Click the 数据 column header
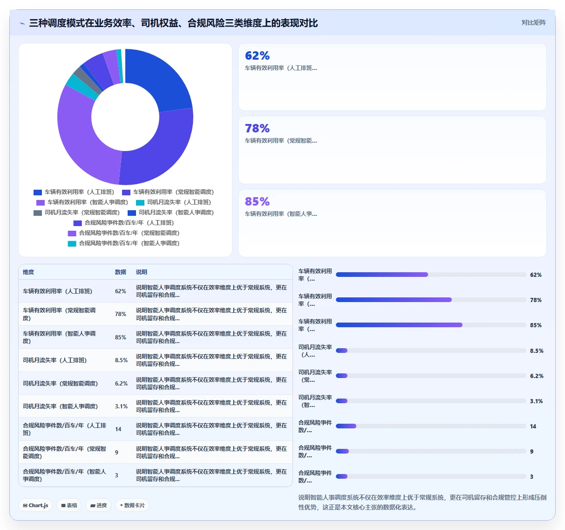Screen dimensions: 565x530 (x=121, y=272)
